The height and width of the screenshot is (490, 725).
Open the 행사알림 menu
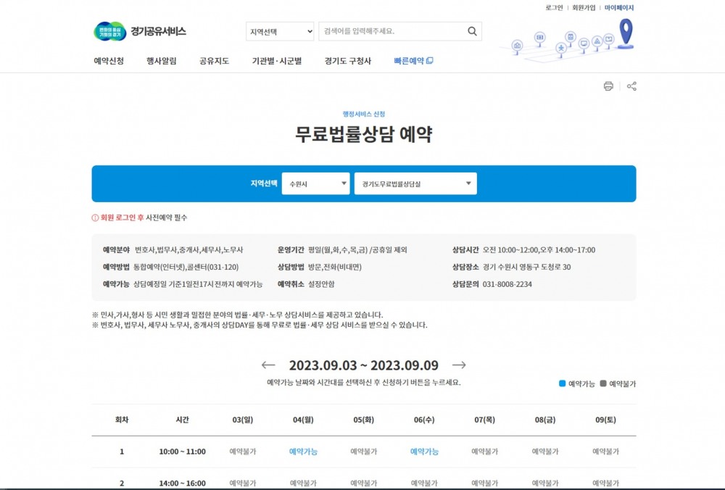tap(159, 61)
